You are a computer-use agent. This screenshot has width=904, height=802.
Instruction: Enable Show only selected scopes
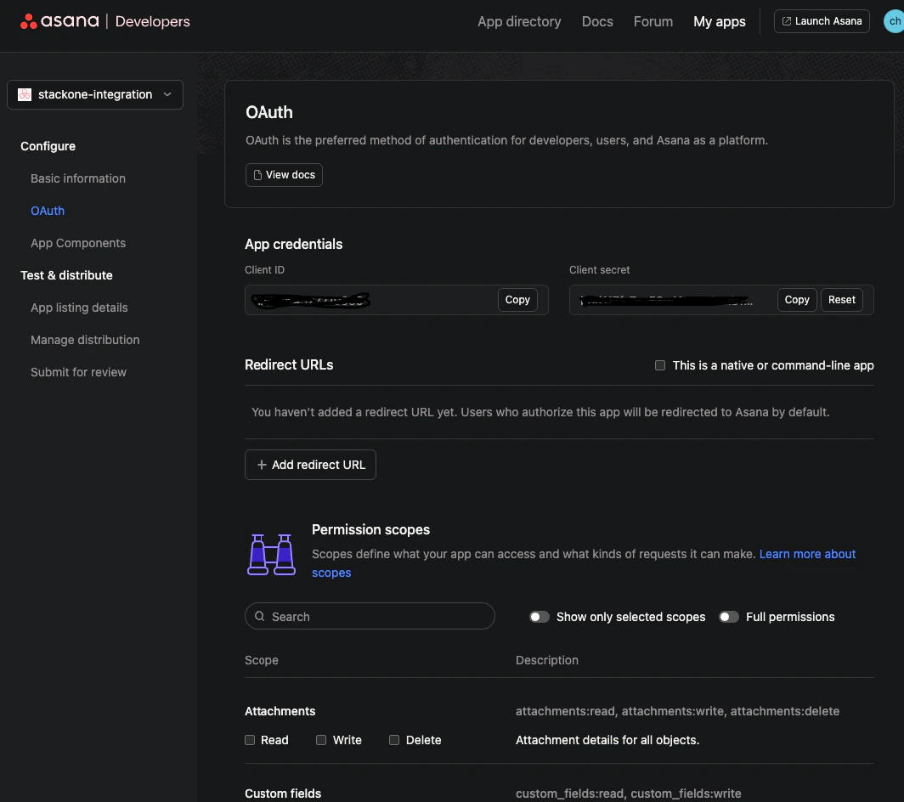click(x=540, y=617)
